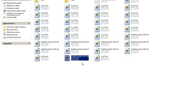The image size is (176, 99).
Task: Click the localized_russian_iw00.iwd file icon
Action: pyautogui.click(x=127, y=36)
